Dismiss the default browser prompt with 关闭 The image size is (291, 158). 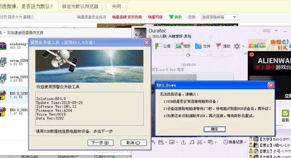[116, 7]
